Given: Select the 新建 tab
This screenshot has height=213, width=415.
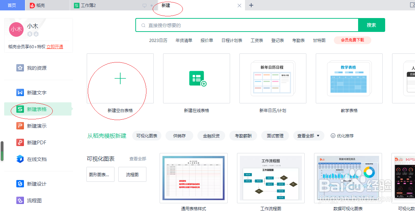Looking at the screenshot, I should tap(201, 5).
